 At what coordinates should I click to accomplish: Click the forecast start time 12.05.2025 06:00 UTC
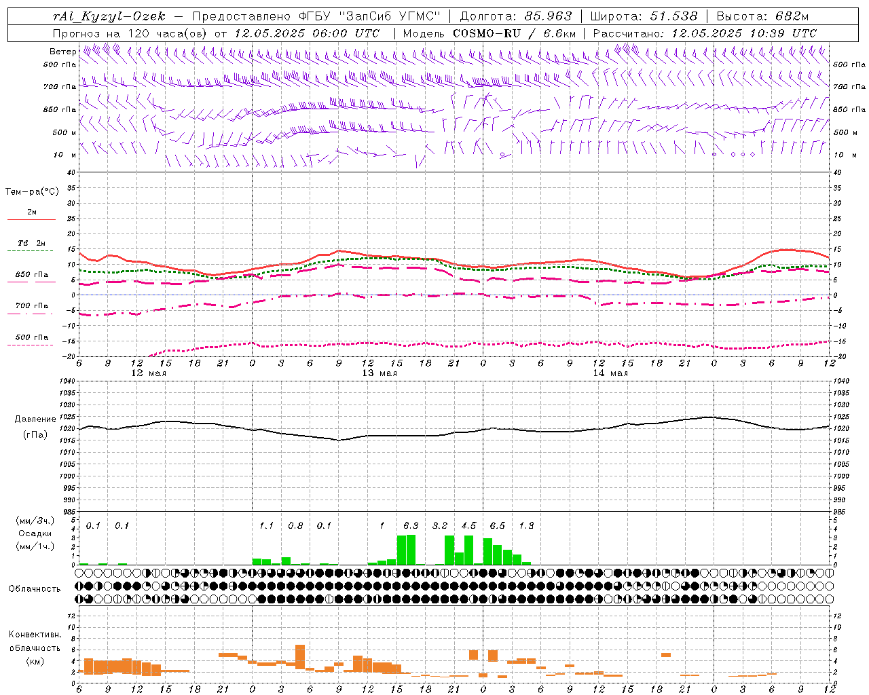pos(307,33)
